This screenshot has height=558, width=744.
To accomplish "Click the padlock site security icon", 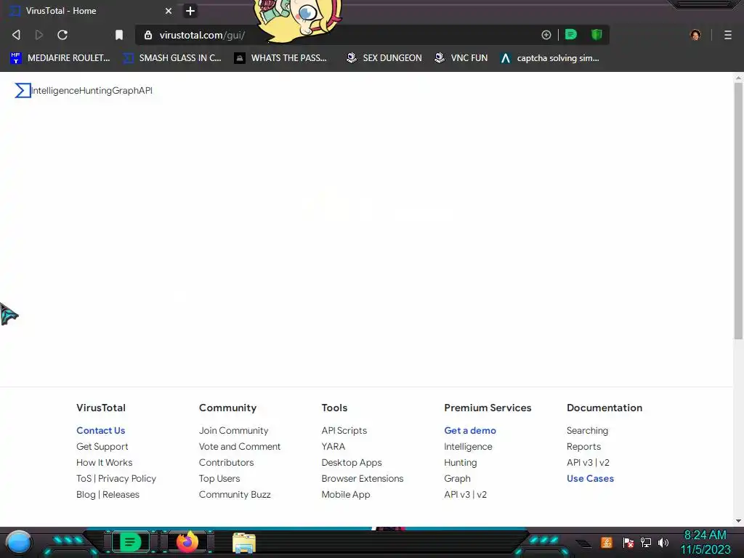I will (148, 35).
